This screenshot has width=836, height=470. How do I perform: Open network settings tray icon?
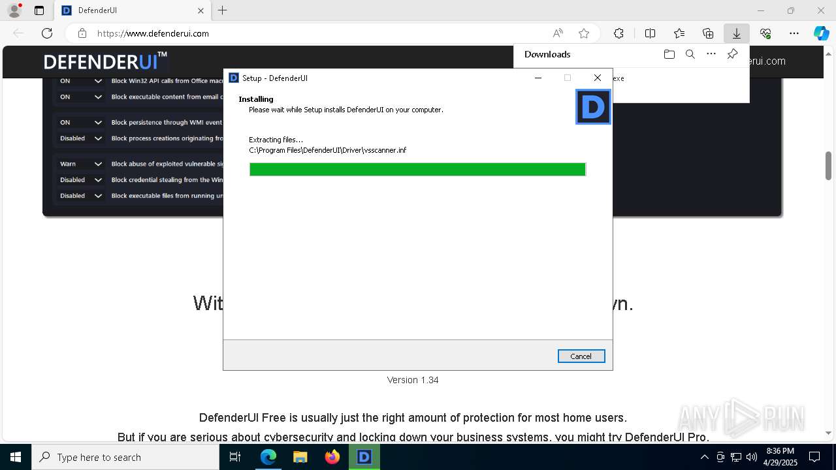point(736,457)
